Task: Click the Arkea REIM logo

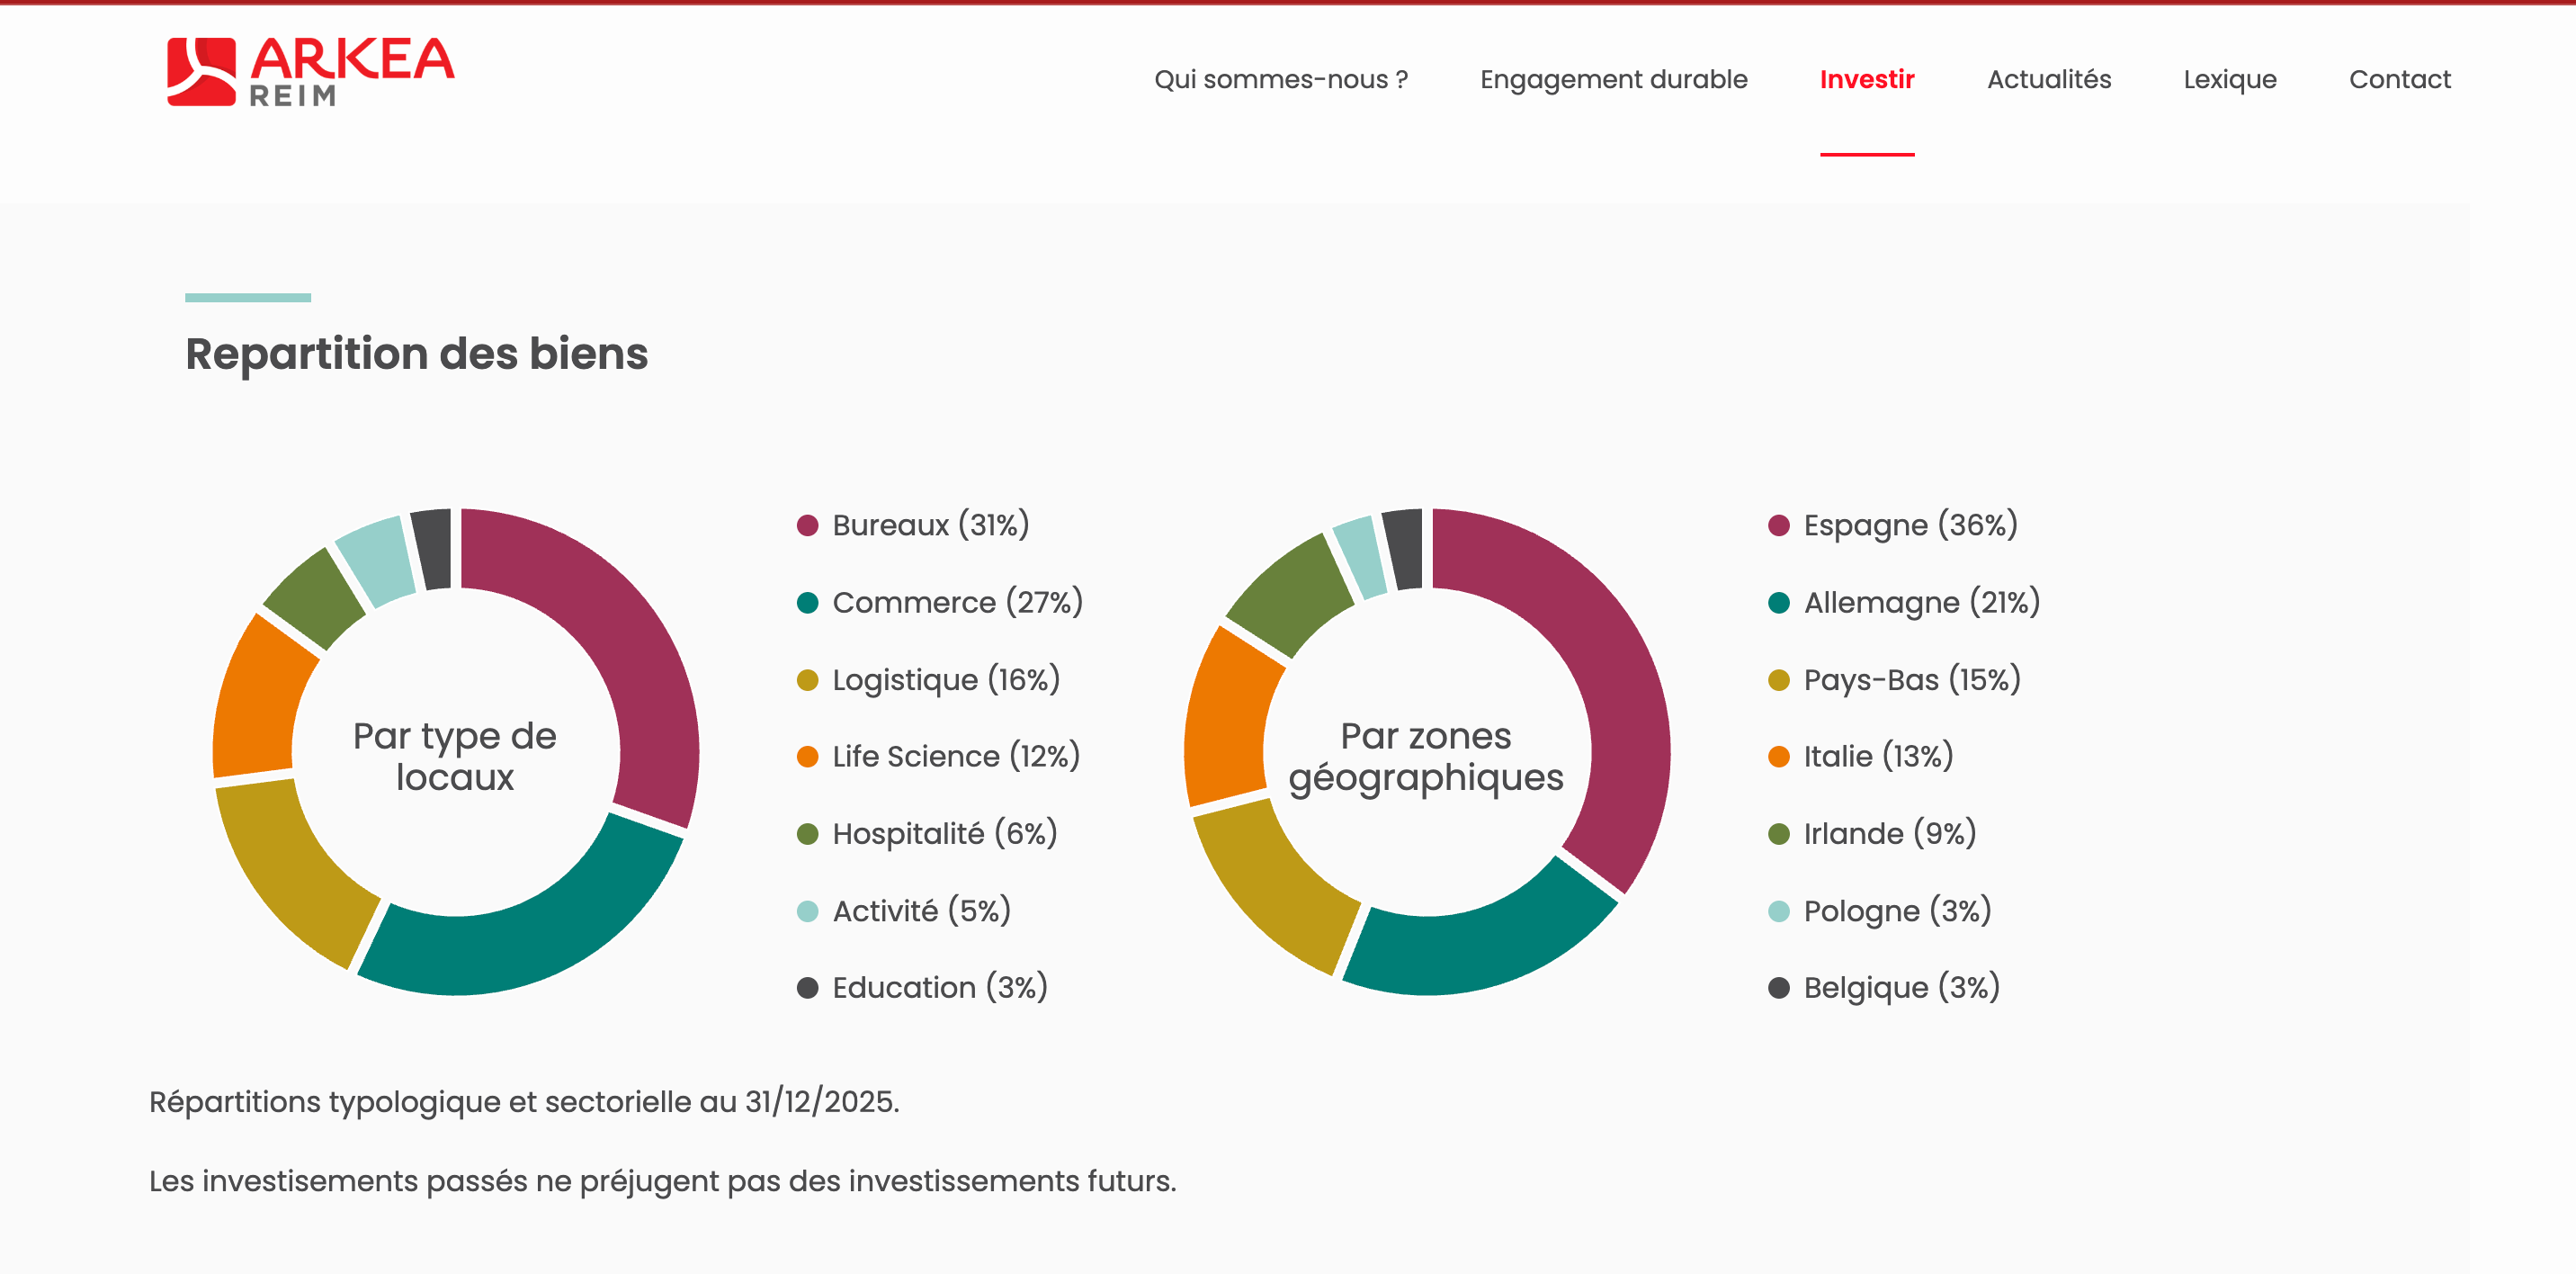Action: tap(310, 72)
